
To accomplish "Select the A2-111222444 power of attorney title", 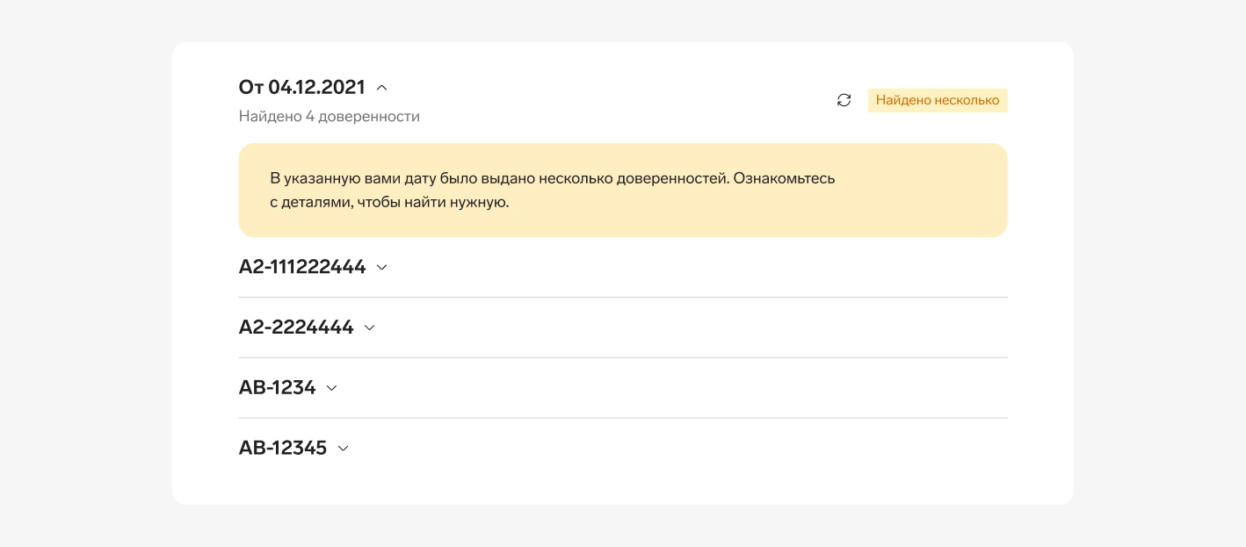I will 301,267.
